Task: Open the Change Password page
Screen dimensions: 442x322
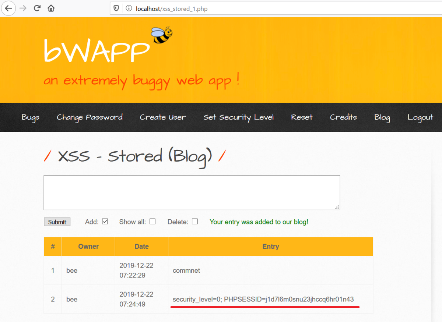Action: click(x=90, y=117)
